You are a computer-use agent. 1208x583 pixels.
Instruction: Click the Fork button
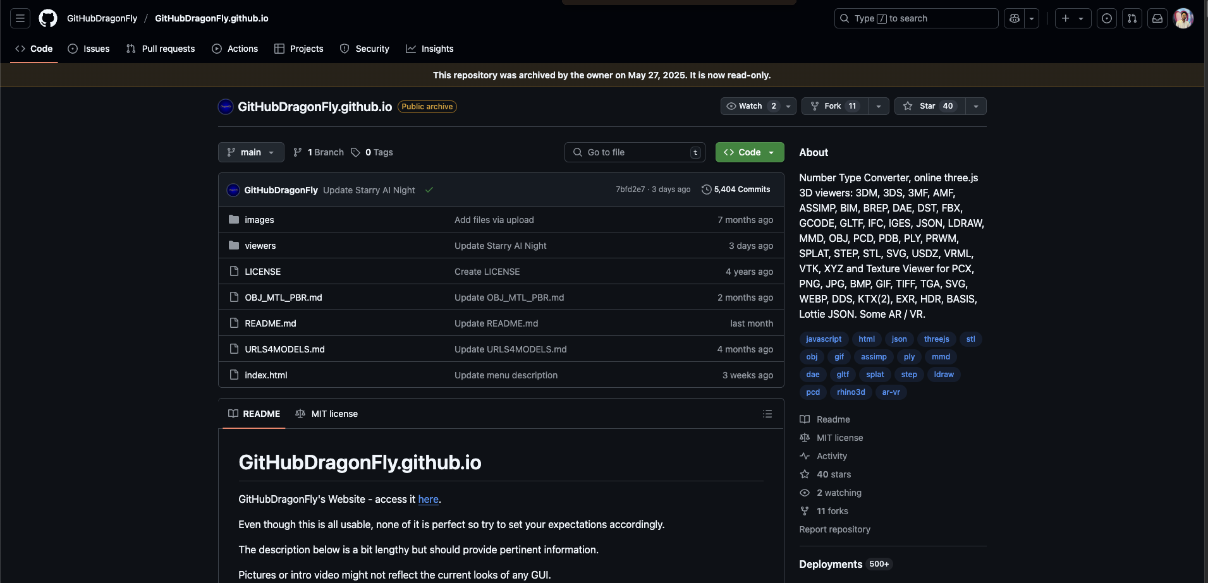pyautogui.click(x=834, y=106)
